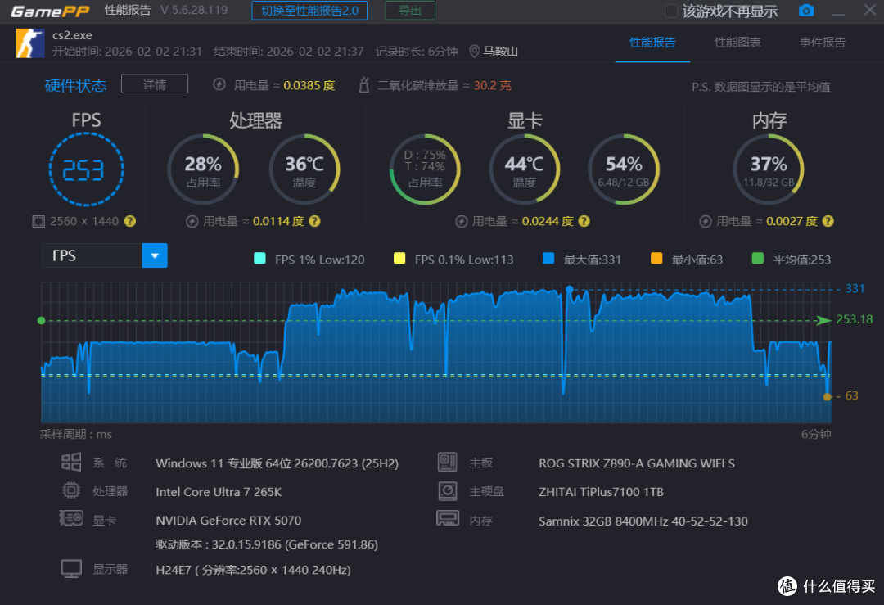This screenshot has width=884, height=605.
Task: Click the 硬件状态 heading
Action: pyautogui.click(x=75, y=85)
